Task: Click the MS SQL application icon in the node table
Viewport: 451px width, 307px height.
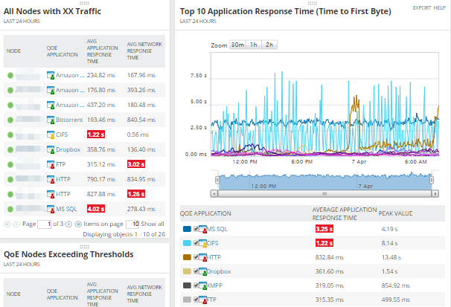Action: click(51, 209)
